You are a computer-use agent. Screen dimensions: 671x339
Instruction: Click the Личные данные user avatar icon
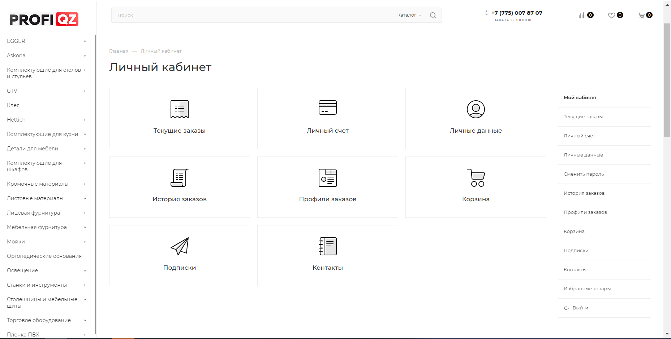point(476,109)
